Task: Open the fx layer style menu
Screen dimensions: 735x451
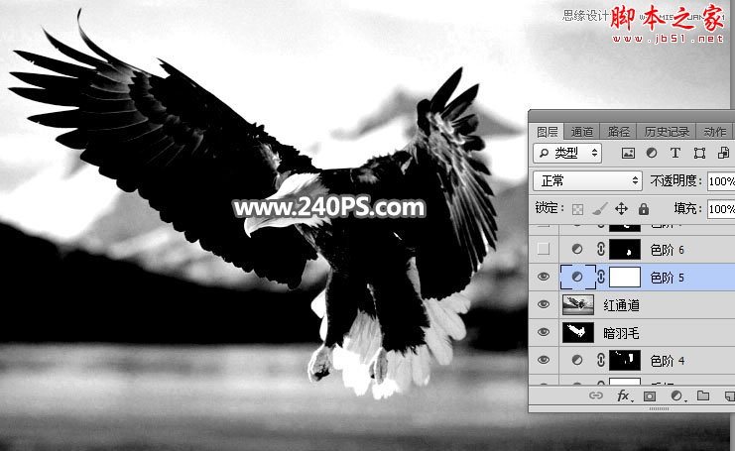Action: tap(624, 395)
